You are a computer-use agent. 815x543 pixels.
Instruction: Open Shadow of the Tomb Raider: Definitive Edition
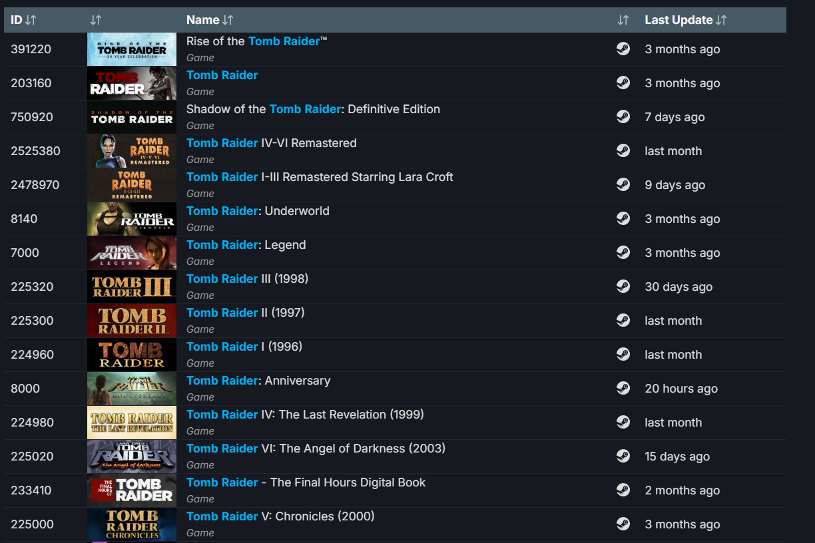(x=313, y=109)
